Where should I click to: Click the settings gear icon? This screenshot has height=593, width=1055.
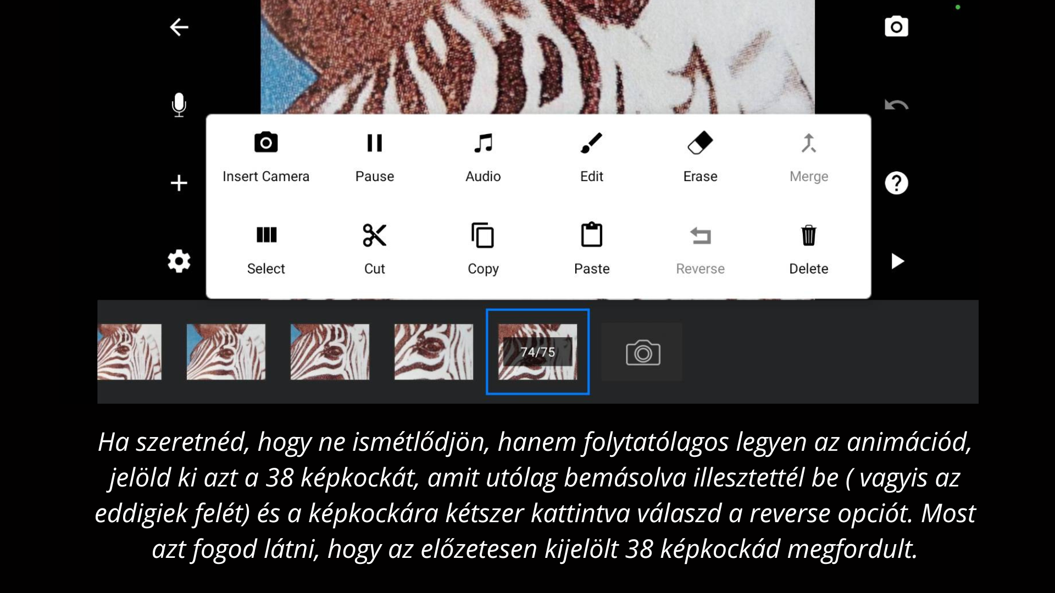coord(179,261)
